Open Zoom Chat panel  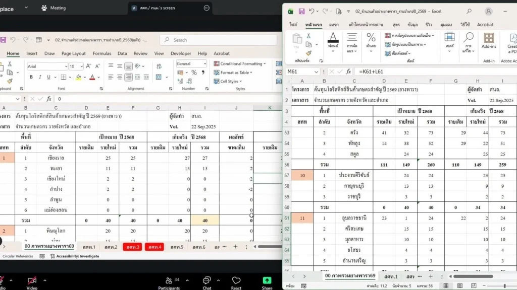point(206,282)
